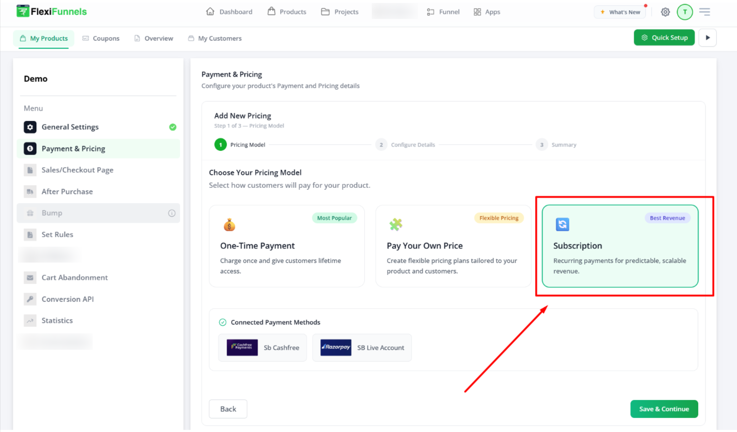Image resolution: width=737 pixels, height=432 pixels.
Task: Switch to My Products tab
Action: (x=43, y=38)
